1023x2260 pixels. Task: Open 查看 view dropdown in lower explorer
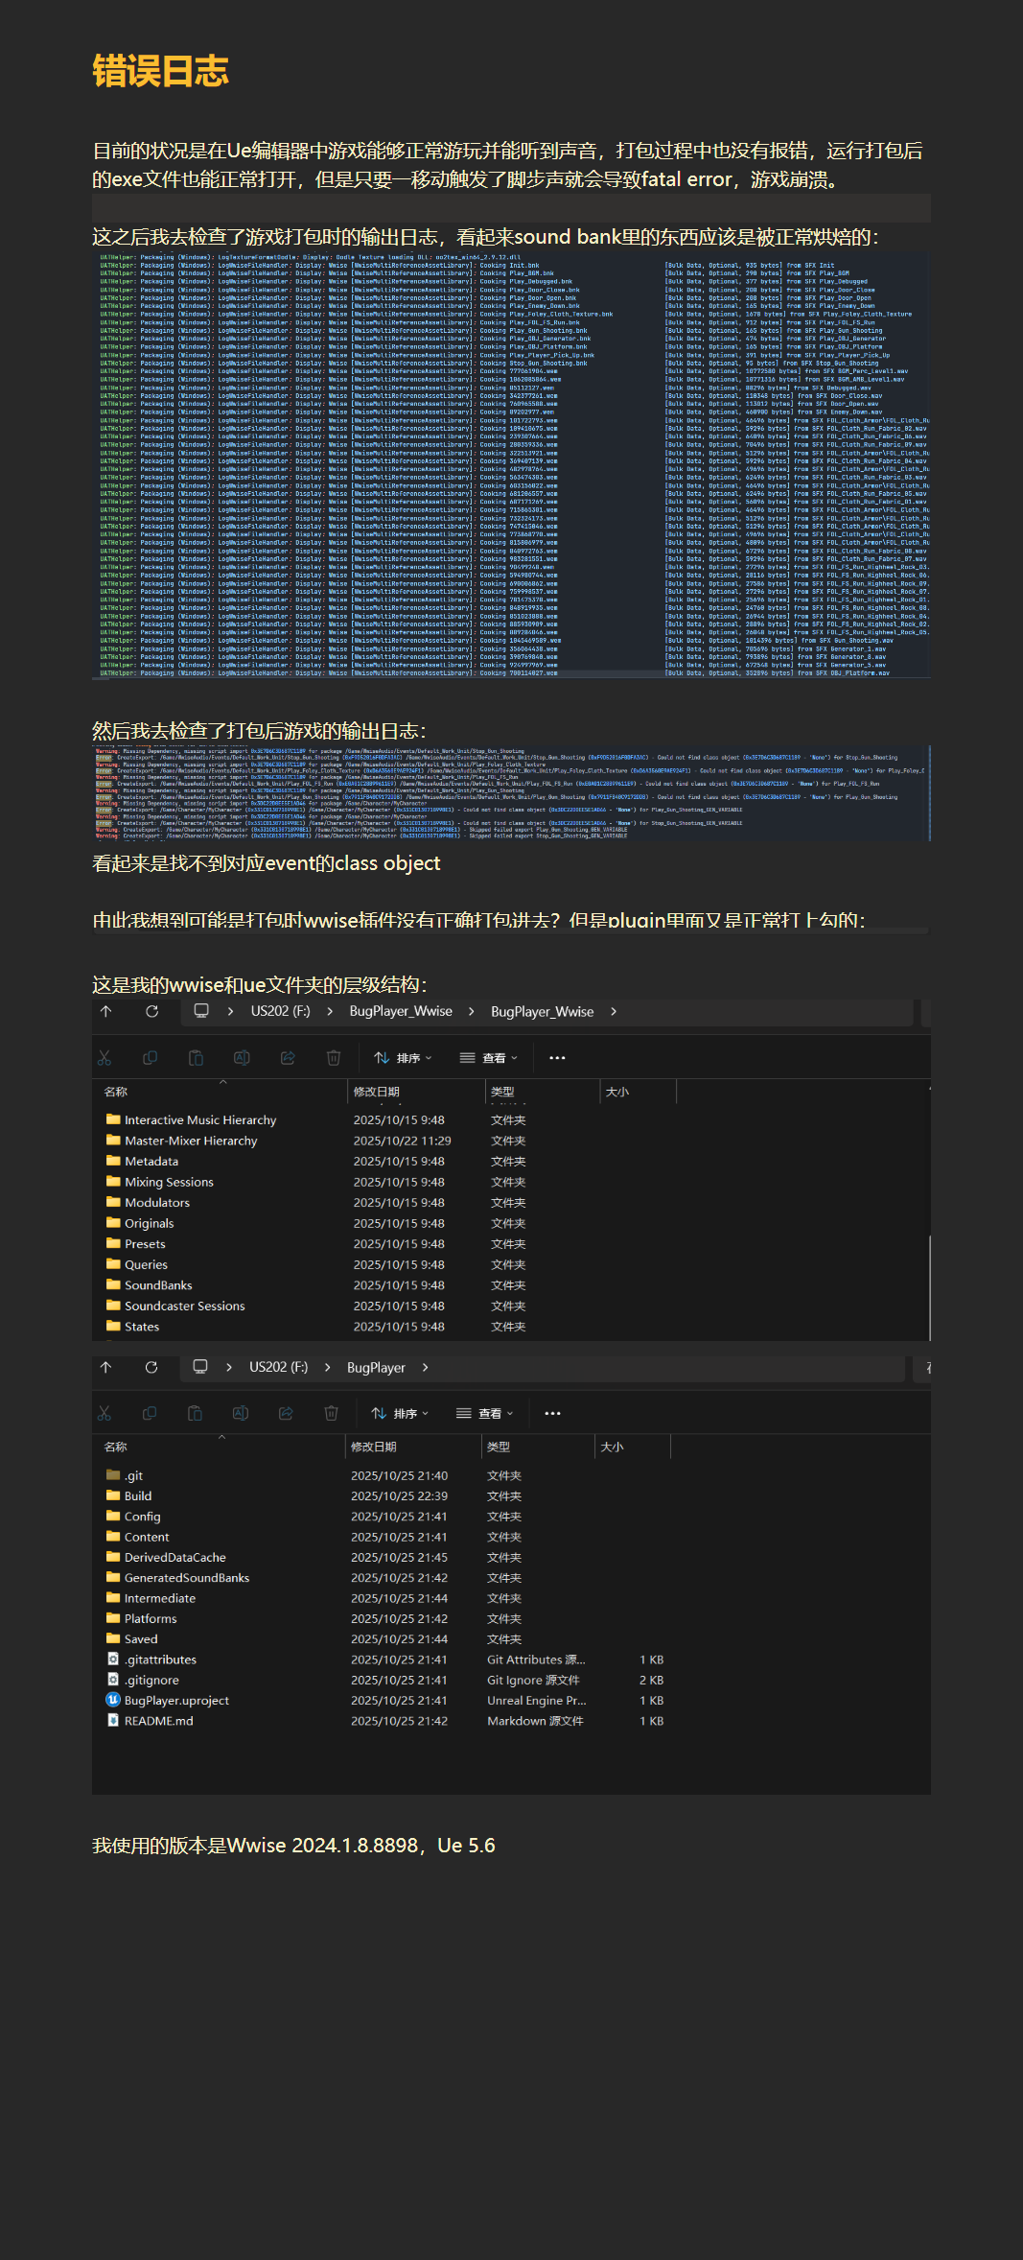pyautogui.click(x=487, y=1413)
